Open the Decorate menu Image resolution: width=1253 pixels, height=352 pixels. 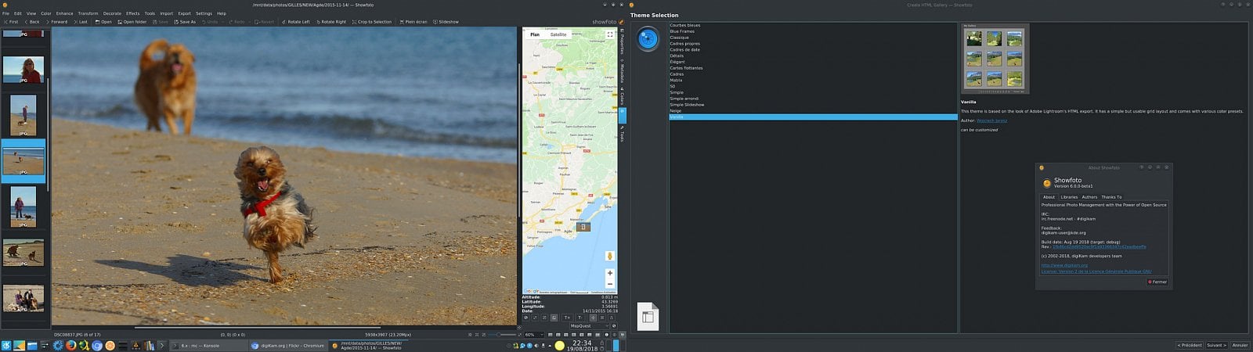coord(112,13)
